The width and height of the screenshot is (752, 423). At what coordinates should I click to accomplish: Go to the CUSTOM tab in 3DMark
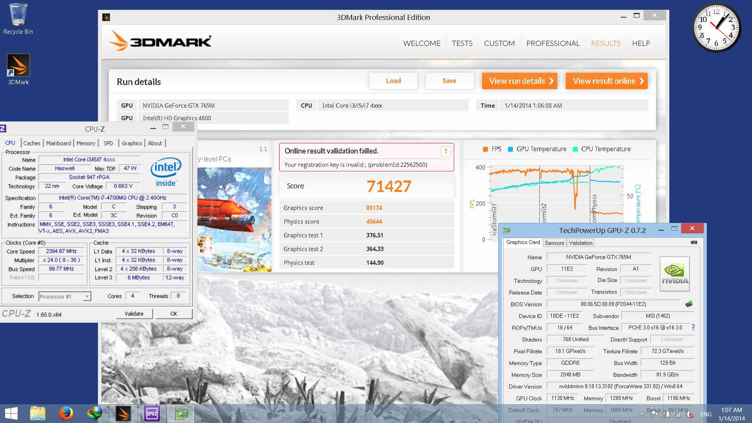(x=499, y=43)
